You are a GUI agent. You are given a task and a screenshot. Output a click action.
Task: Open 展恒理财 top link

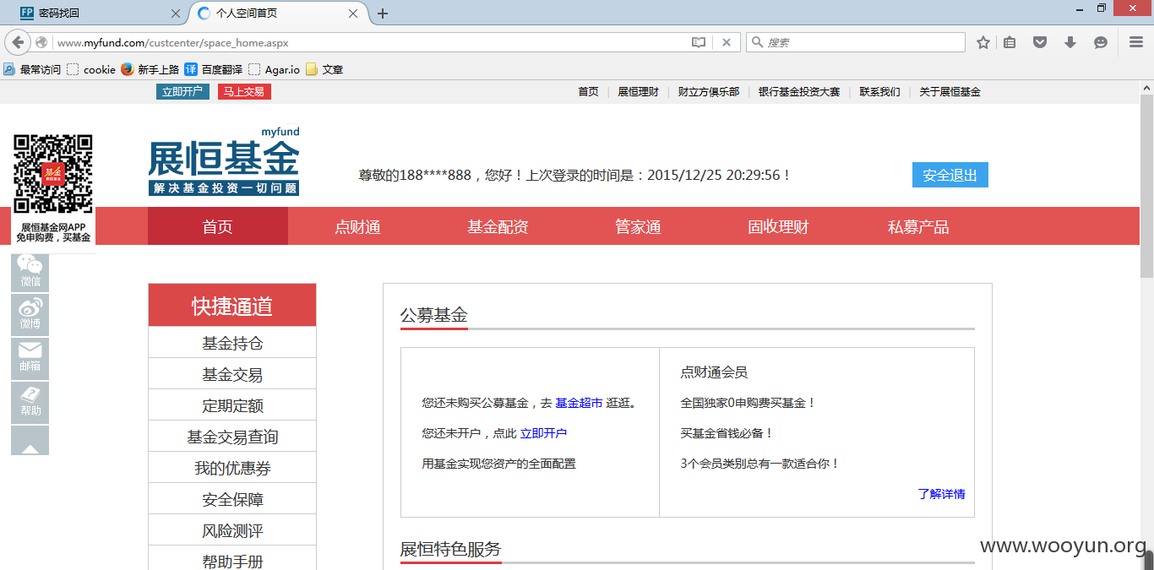point(638,92)
